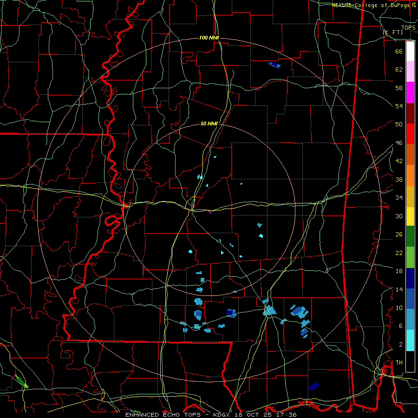Select the light green legend swatch

(x=410, y=257)
